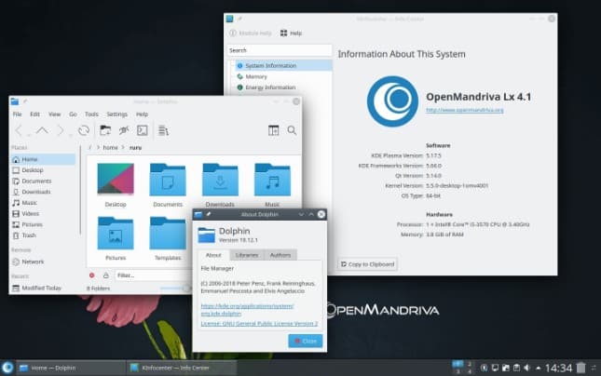Switch to About tab in About Dolphin
Screen dimensions: 601x376
click(213, 255)
